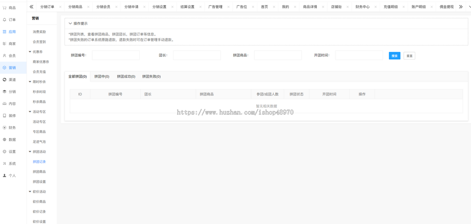Viewport: 471px width, 224px height.
Task: Open 财务 in the main sidebar
Action: click(x=12, y=128)
